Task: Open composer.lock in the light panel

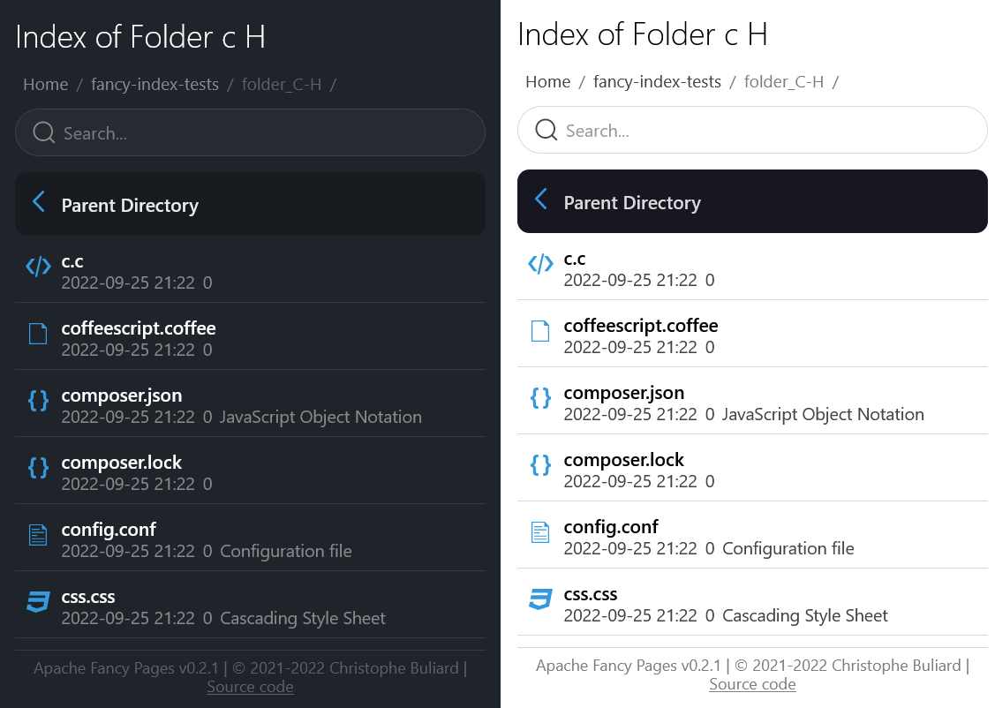Action: (624, 460)
